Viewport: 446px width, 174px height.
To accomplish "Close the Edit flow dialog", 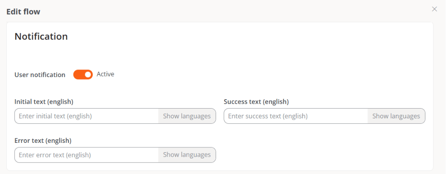I will (434, 9).
